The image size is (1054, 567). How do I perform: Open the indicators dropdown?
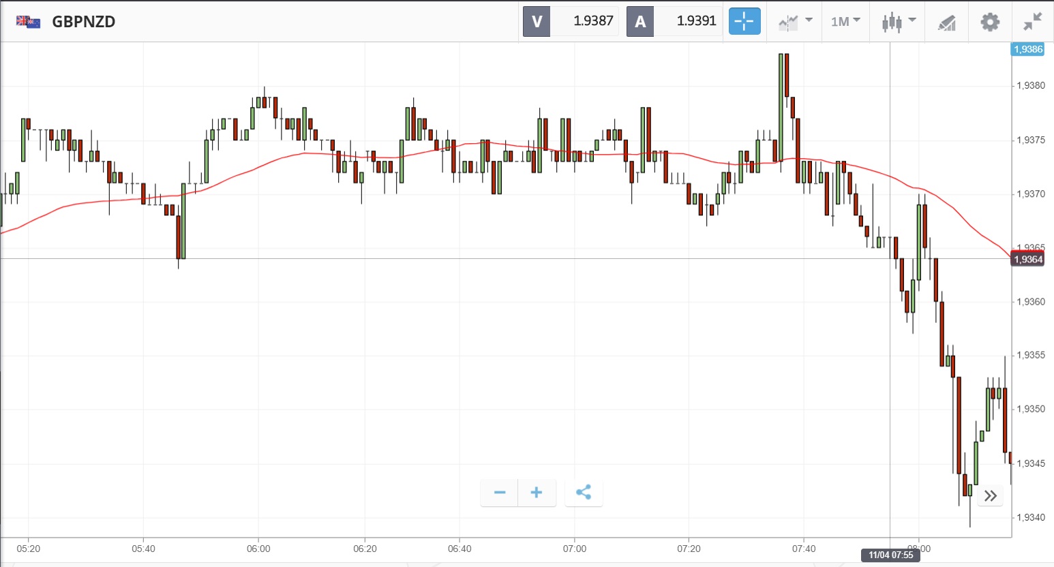795,22
